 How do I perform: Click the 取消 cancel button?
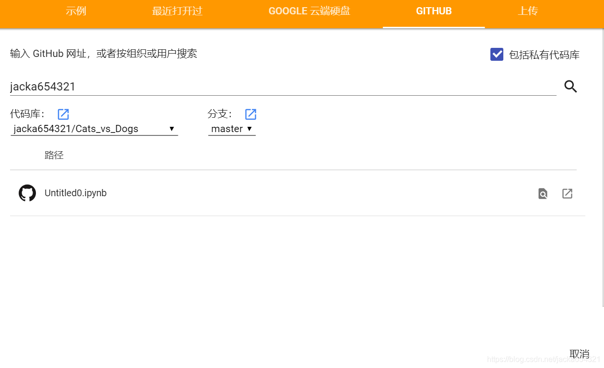pyautogui.click(x=579, y=354)
